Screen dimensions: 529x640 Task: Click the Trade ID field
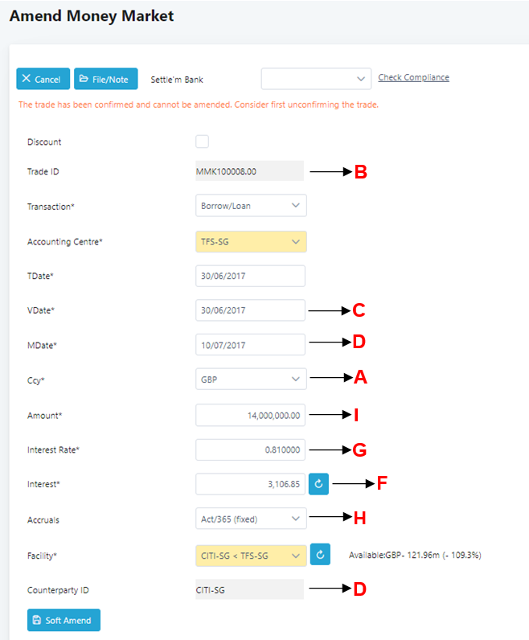pos(250,171)
